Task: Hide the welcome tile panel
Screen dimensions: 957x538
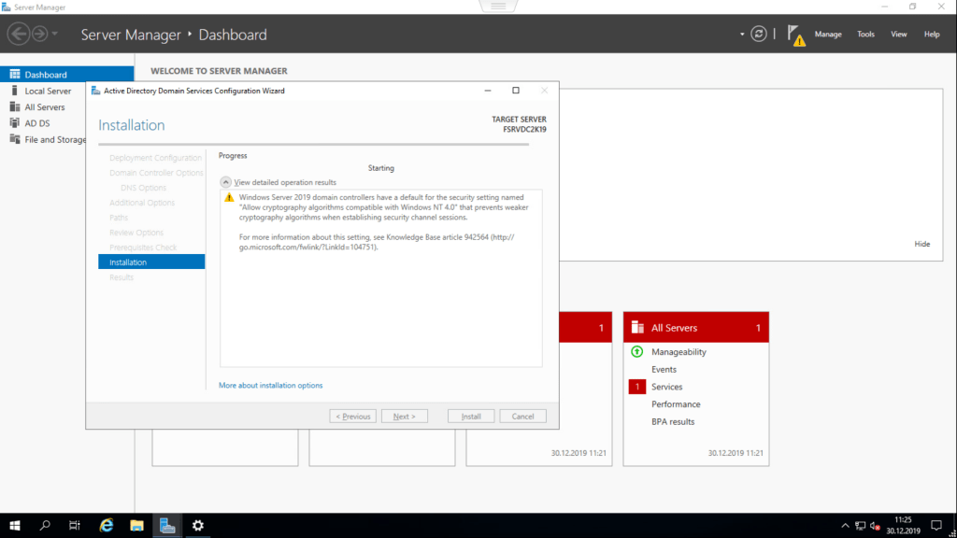Action: [x=921, y=244]
